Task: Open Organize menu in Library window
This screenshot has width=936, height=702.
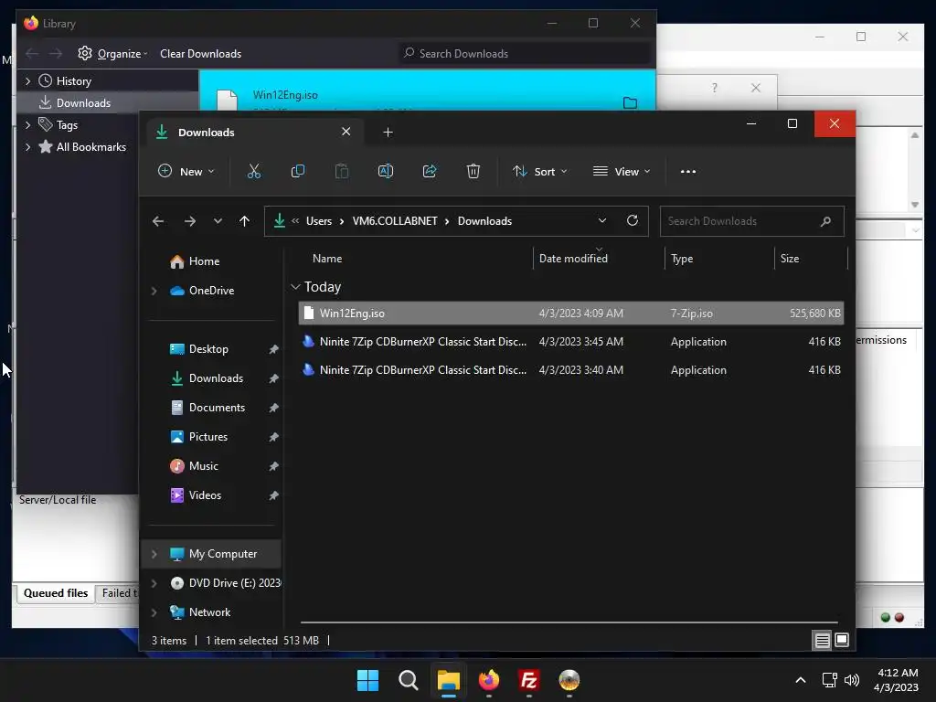Action: coord(112,54)
